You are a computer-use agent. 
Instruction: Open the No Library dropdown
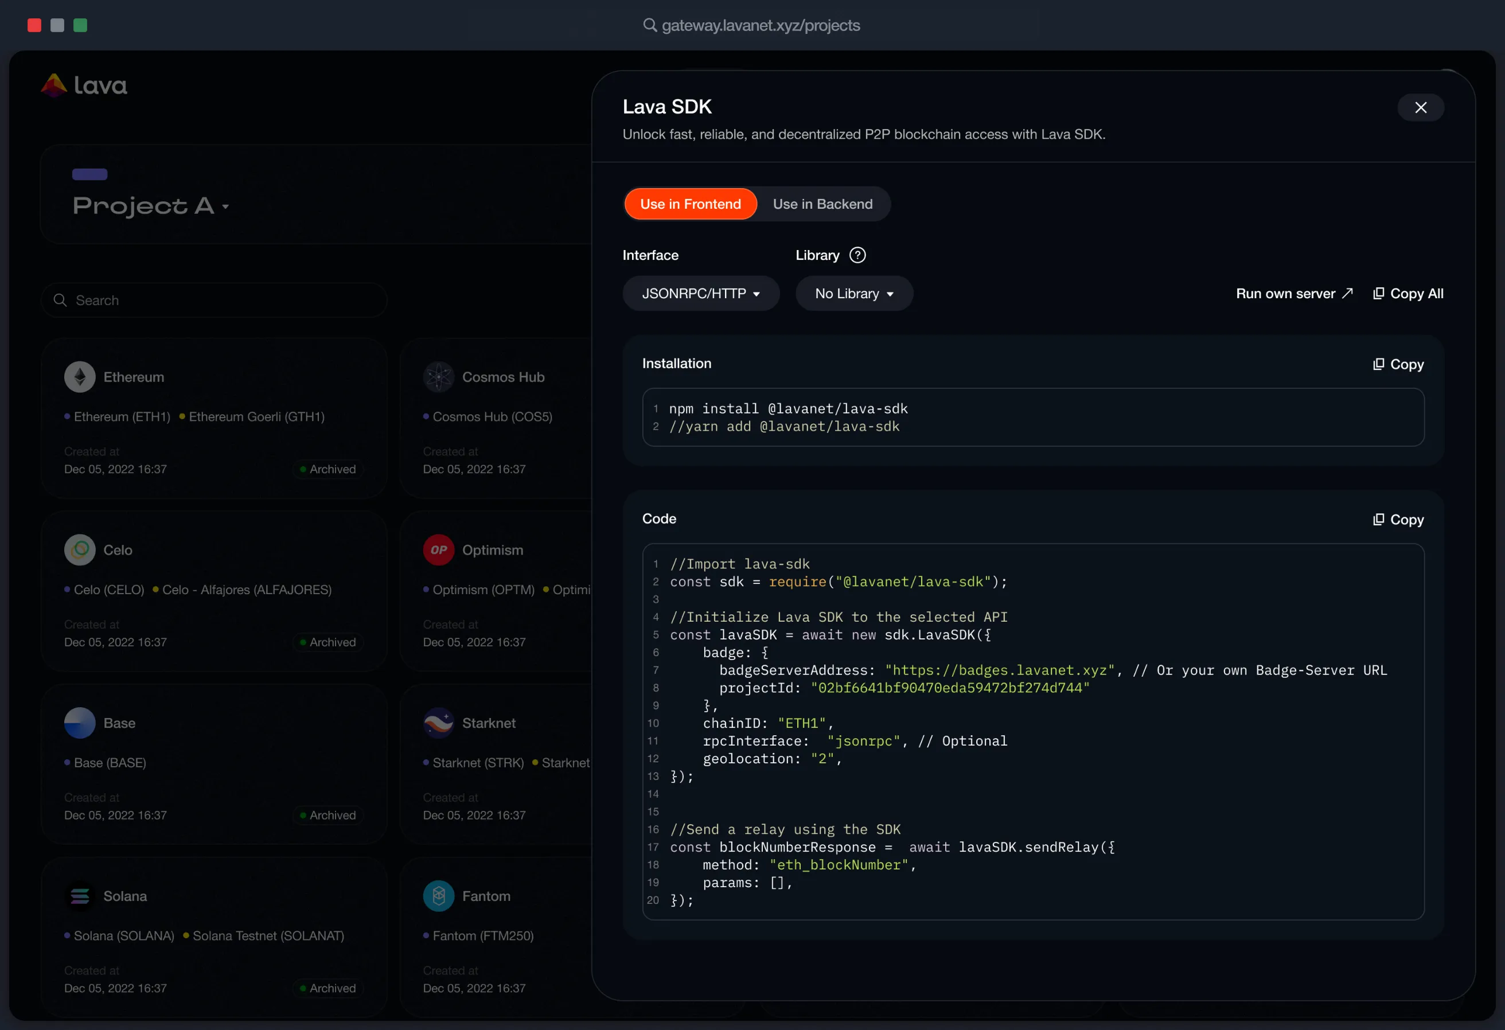coord(853,293)
